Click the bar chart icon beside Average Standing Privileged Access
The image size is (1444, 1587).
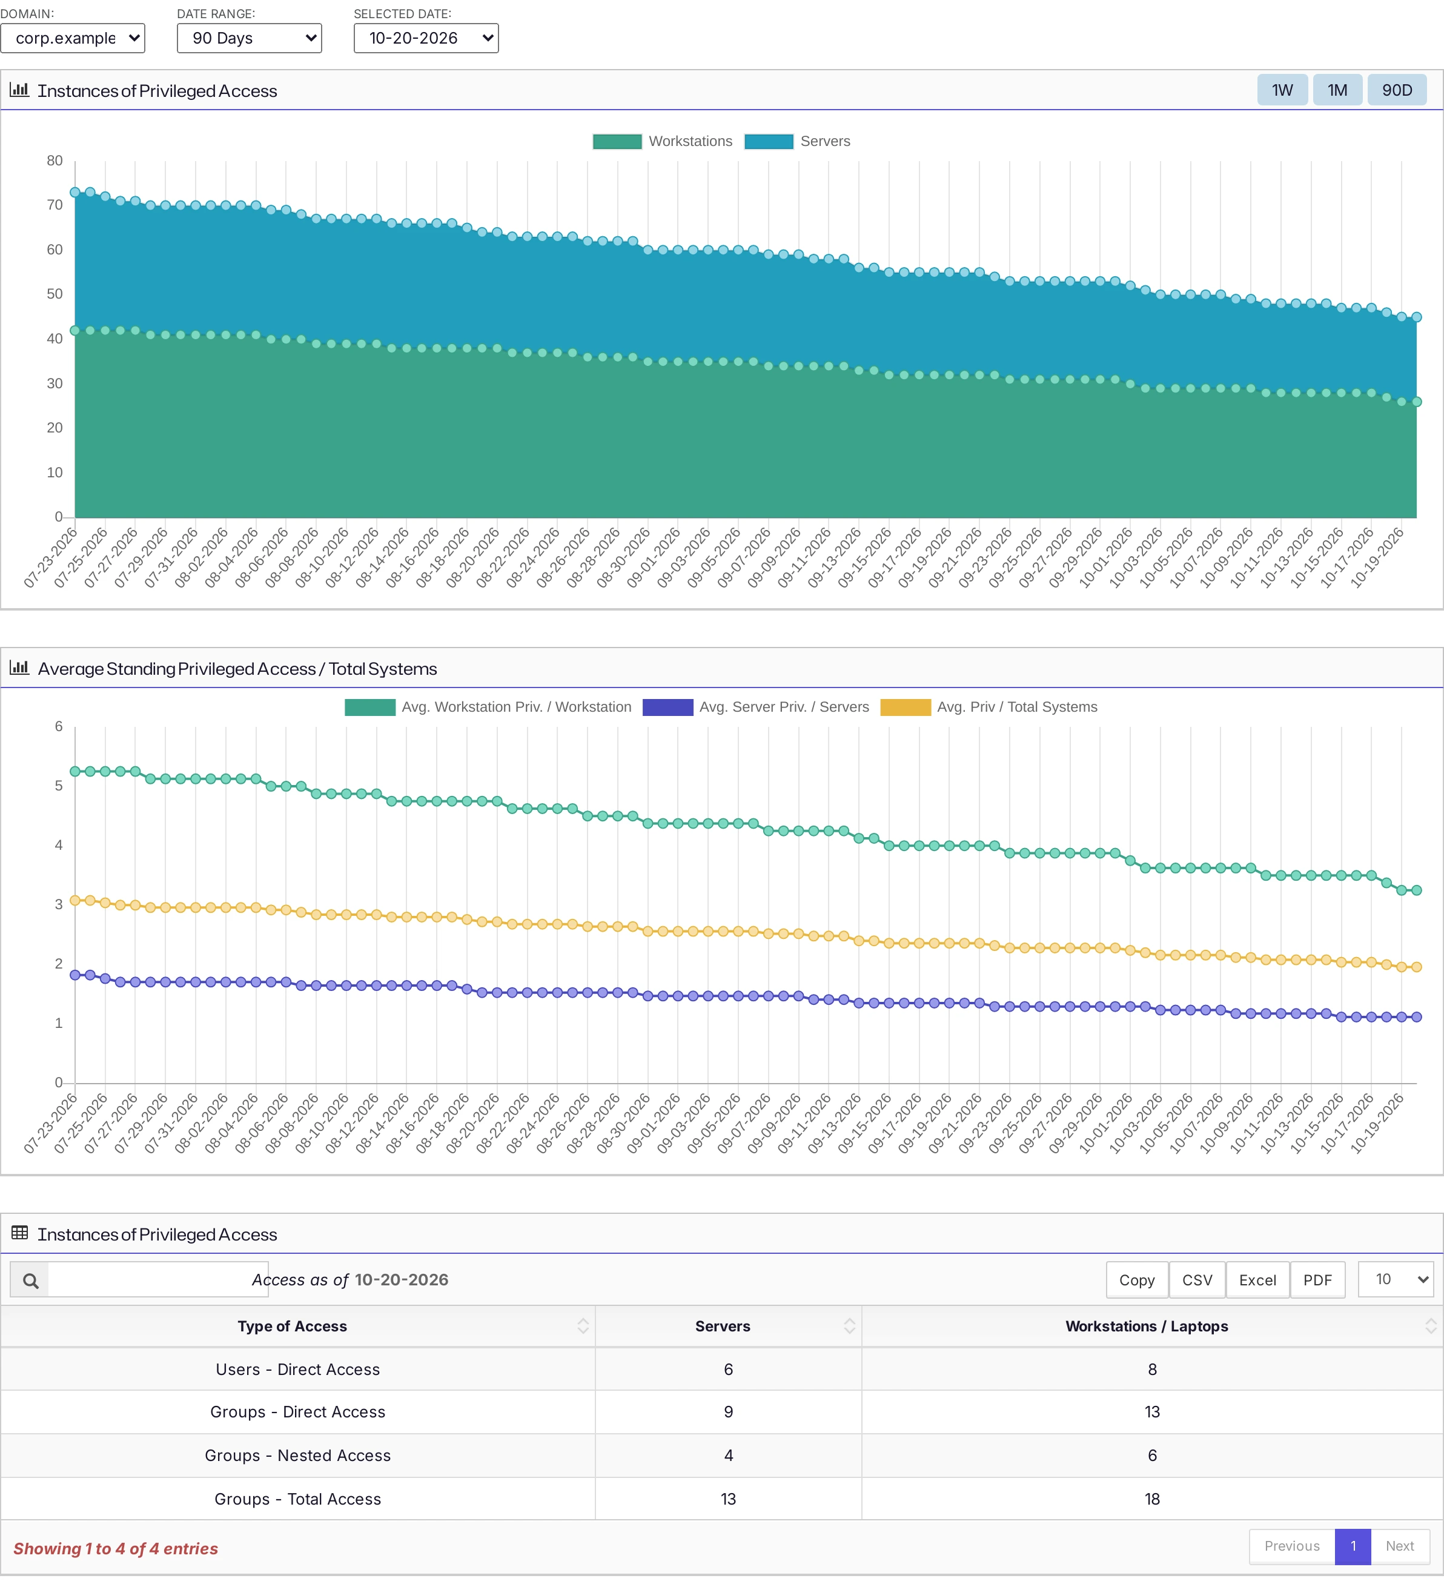click(19, 668)
